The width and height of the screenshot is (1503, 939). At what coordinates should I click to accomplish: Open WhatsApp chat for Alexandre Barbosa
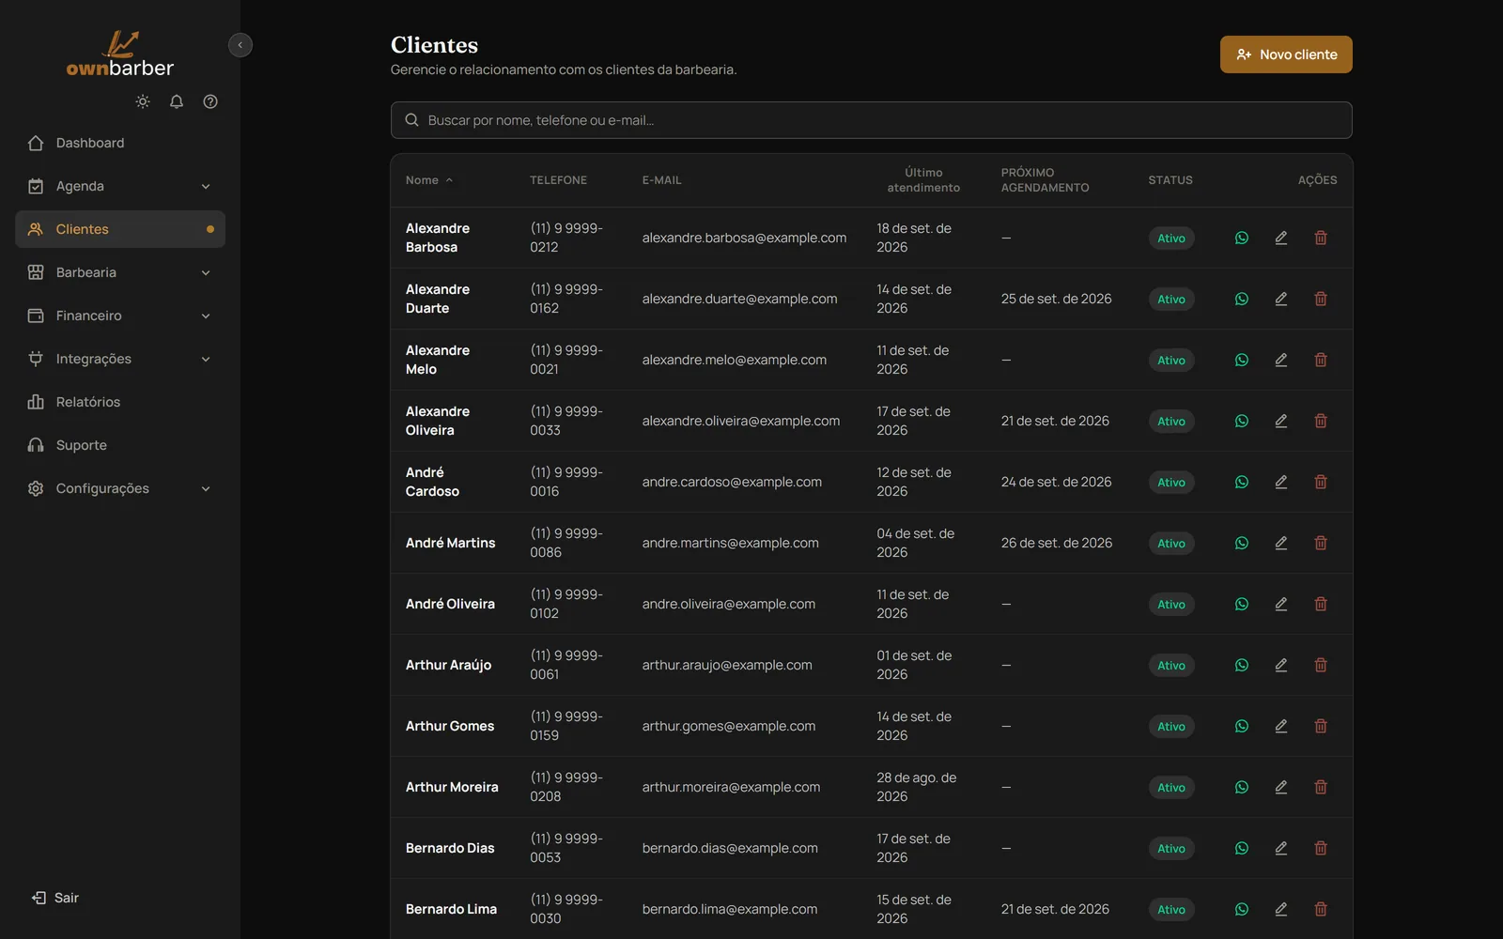coord(1242,238)
